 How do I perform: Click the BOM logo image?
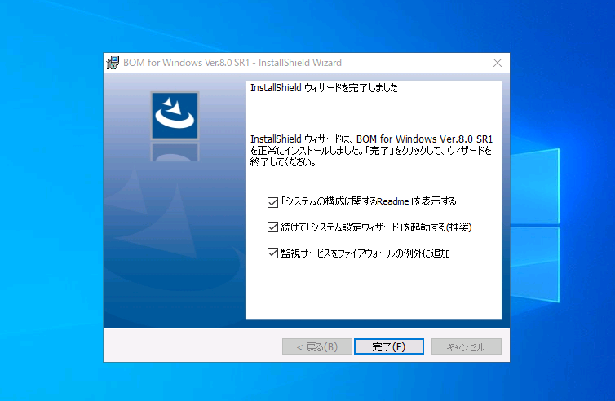175,116
